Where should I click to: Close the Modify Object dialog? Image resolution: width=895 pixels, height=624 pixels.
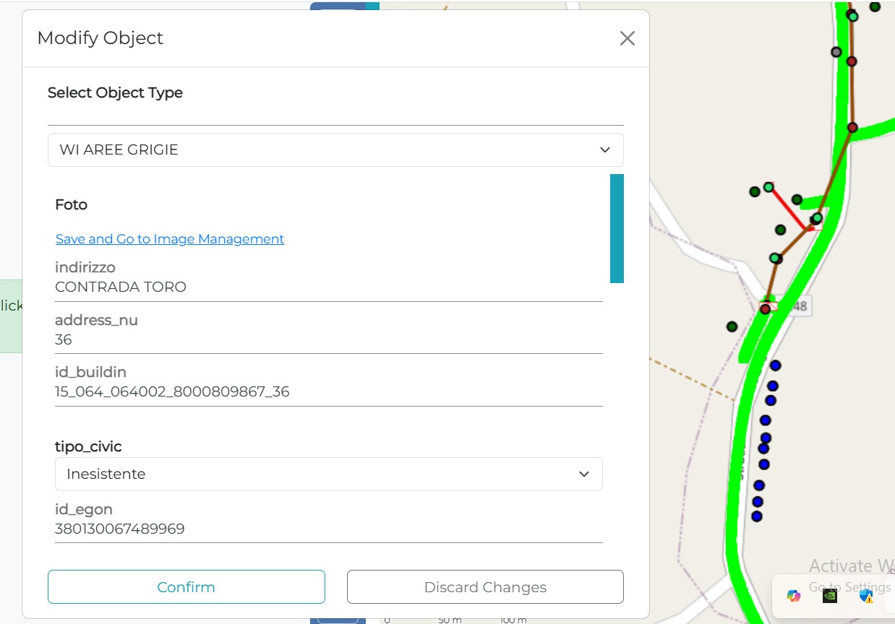(x=627, y=38)
